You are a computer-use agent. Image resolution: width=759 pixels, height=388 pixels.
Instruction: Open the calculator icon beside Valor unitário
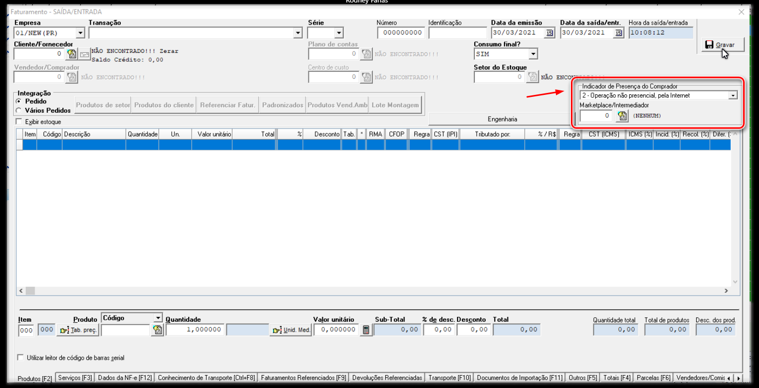[366, 330]
